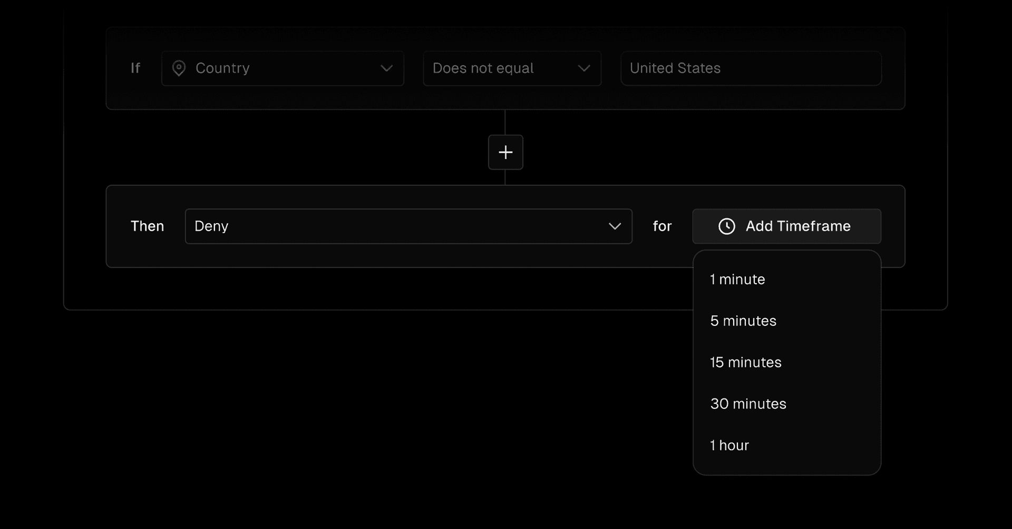Choose 1 minute from timeframe list
1012x529 pixels.
pos(737,280)
